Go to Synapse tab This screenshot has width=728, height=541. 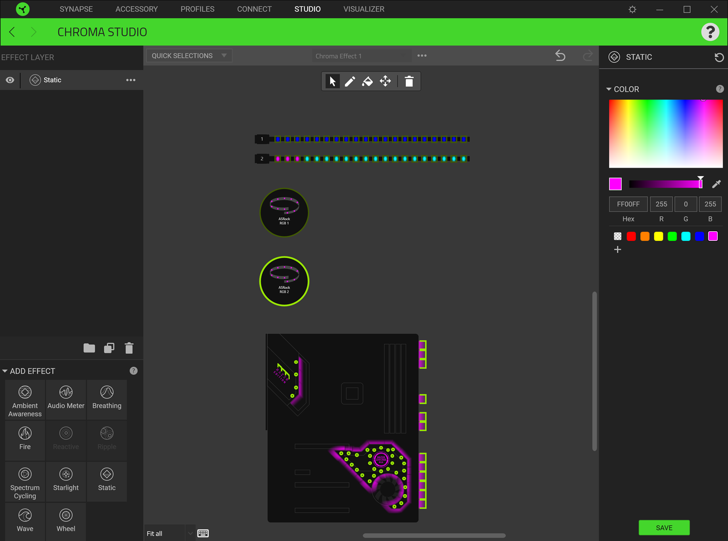76,9
